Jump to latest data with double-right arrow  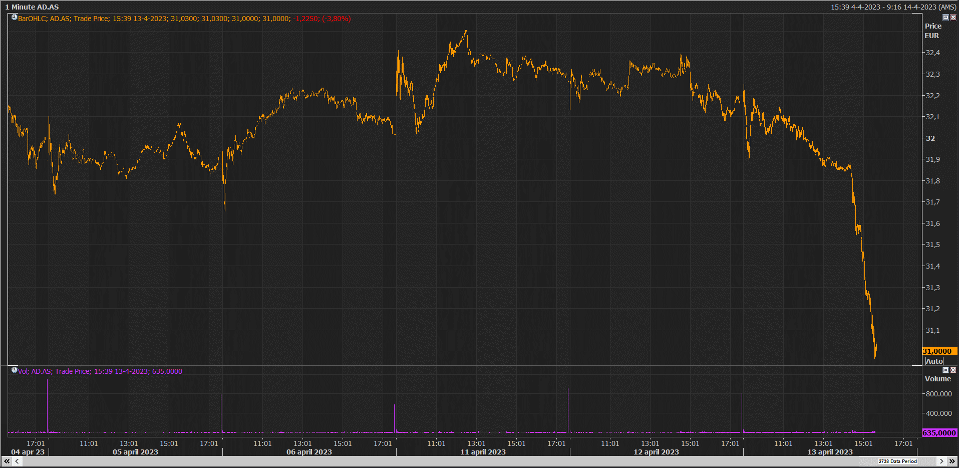(x=952, y=461)
